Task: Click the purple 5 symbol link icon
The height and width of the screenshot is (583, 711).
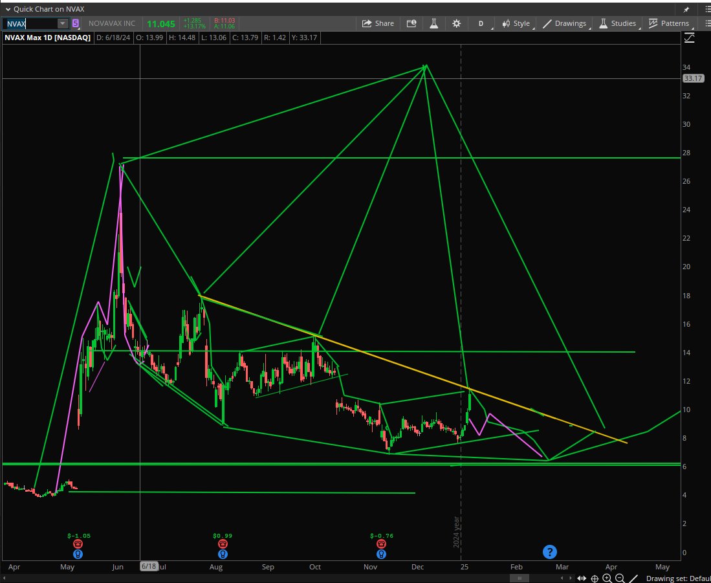Action: point(76,23)
